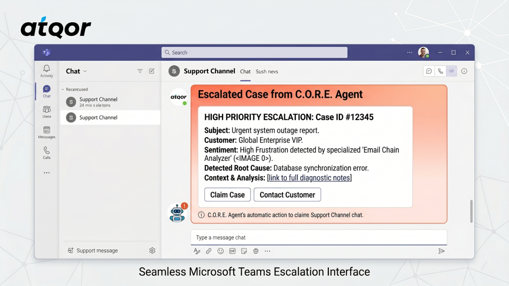Screen dimensions: 509x286
Task: Click the Microsoft Teams logo in title bar
Action: [47, 52]
